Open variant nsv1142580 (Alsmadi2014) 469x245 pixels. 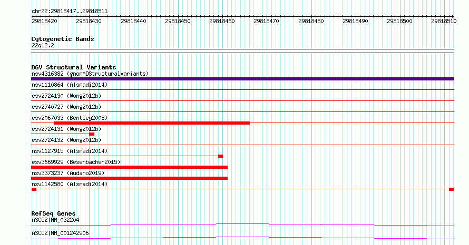70,184
